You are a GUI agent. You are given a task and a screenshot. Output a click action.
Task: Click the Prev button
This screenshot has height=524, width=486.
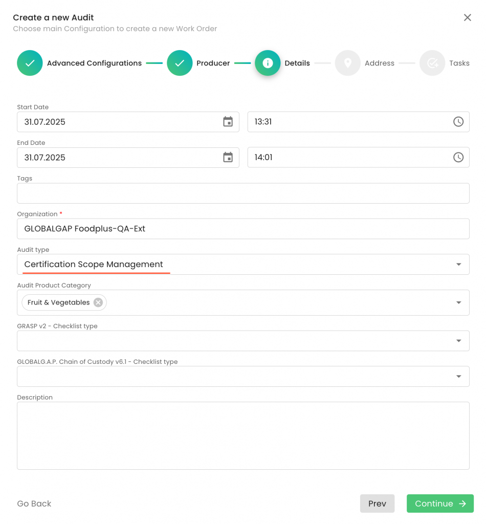pos(377,504)
